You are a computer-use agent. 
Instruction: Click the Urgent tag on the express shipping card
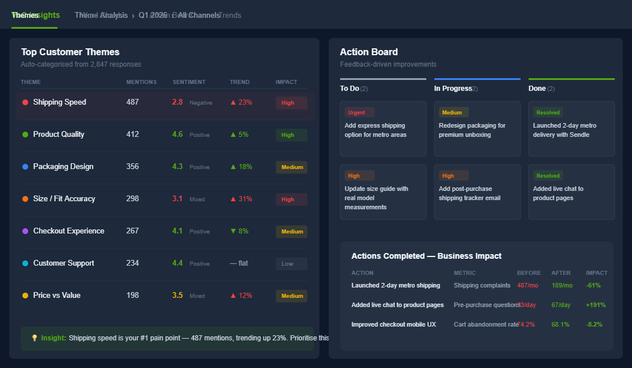359,112
